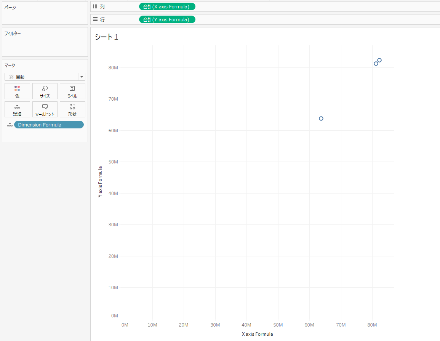The image size is (440, 341).
Task: Click the 列 (Columns) shelf icon
Action: click(96, 6)
